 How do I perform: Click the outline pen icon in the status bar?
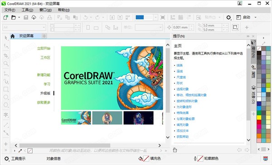[x=195, y=158]
